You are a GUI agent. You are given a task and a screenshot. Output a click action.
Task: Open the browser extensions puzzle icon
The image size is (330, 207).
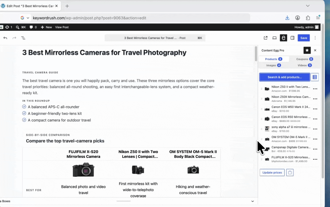tap(308, 18)
